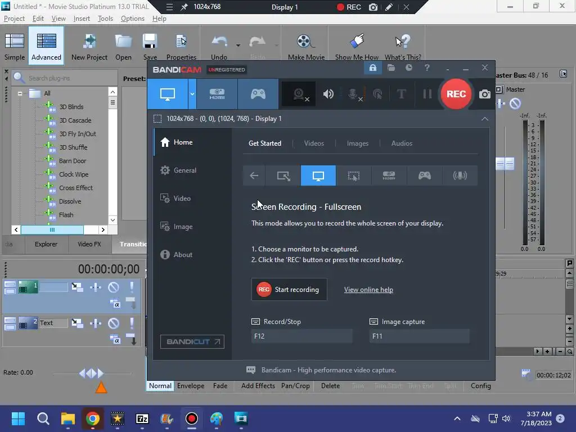Switch to the Videos tab
The image size is (576, 432).
click(x=314, y=143)
